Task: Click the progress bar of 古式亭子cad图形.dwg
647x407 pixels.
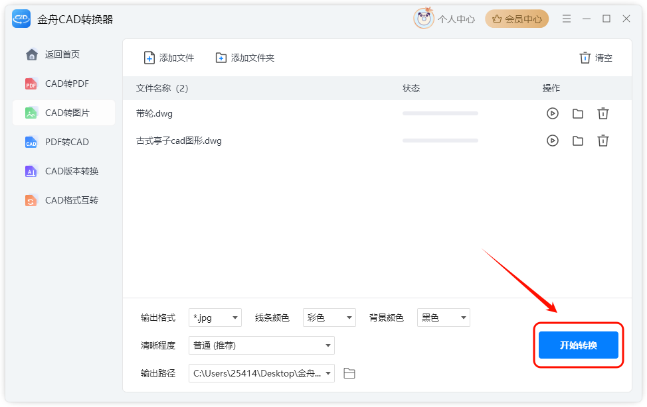Action: 440,141
